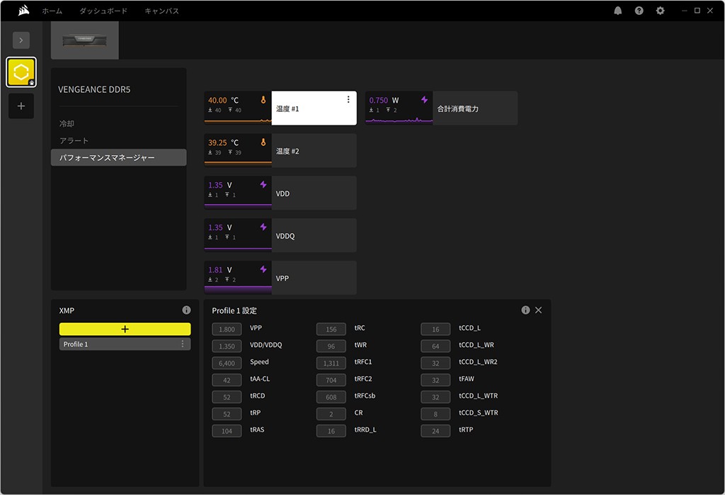Add a new profile with the sidebar plus
Screen dimensions: 725x495
21,106
